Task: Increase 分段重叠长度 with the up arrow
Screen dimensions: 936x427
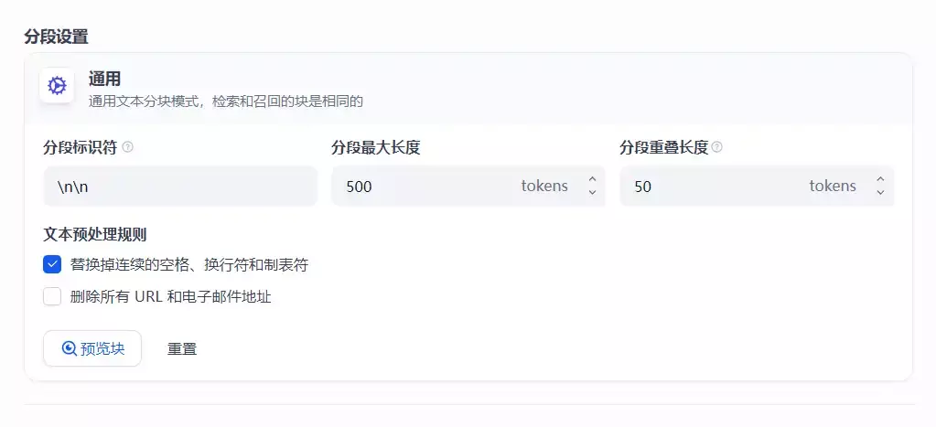Action: pyautogui.click(x=880, y=180)
